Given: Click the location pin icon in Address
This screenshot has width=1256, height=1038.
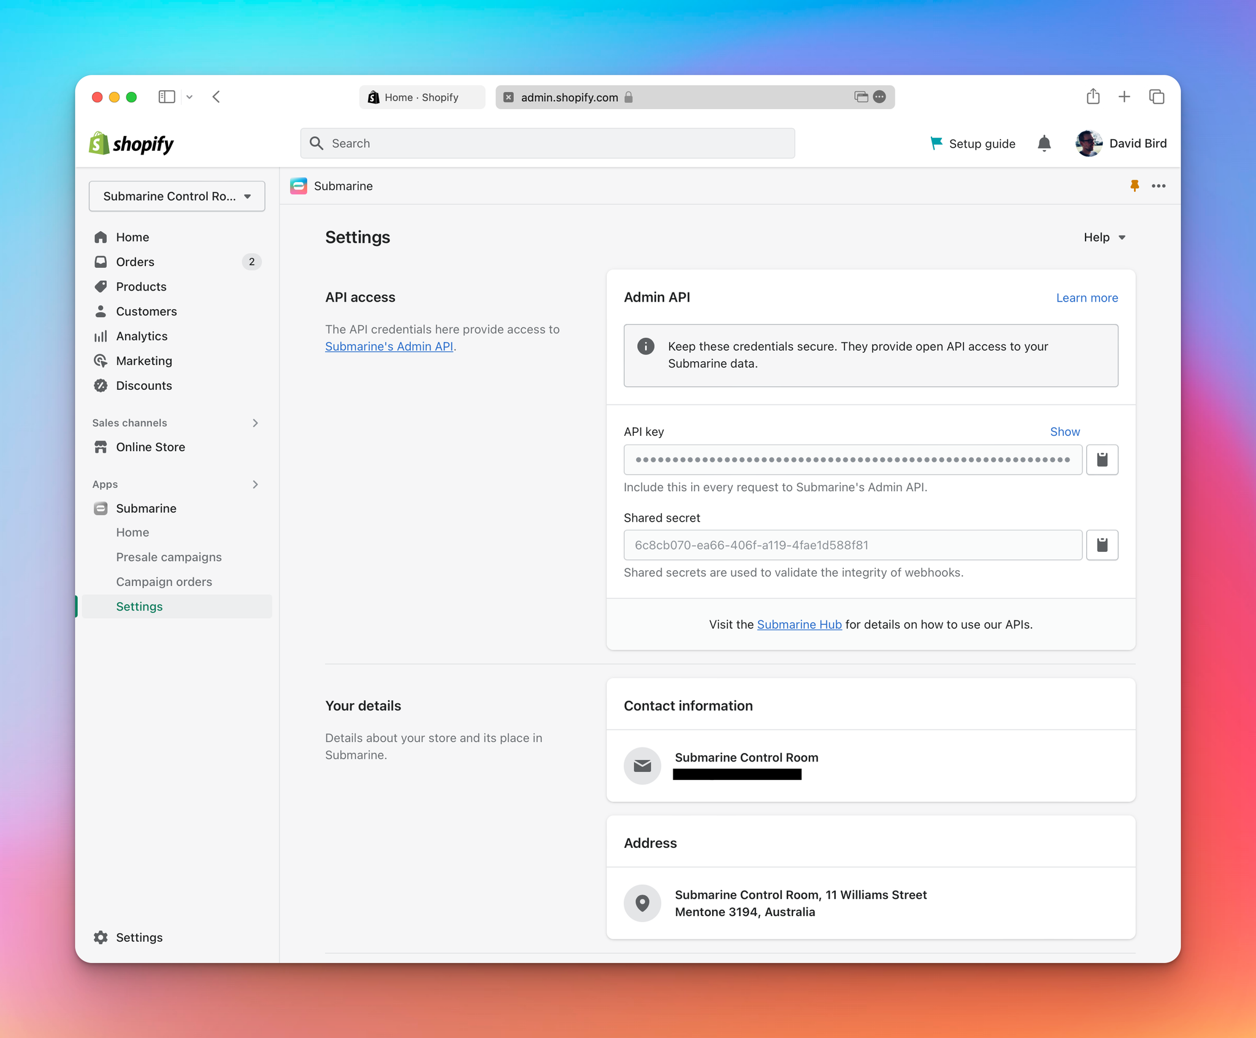Looking at the screenshot, I should coord(642,903).
